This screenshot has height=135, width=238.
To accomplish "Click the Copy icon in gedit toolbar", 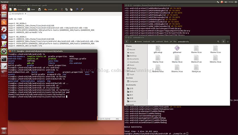I will click(66, 9).
